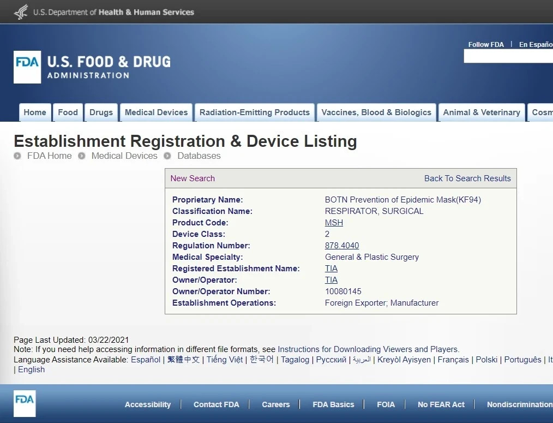Open product code MSH link
This screenshot has width=553, height=423.
coord(334,223)
